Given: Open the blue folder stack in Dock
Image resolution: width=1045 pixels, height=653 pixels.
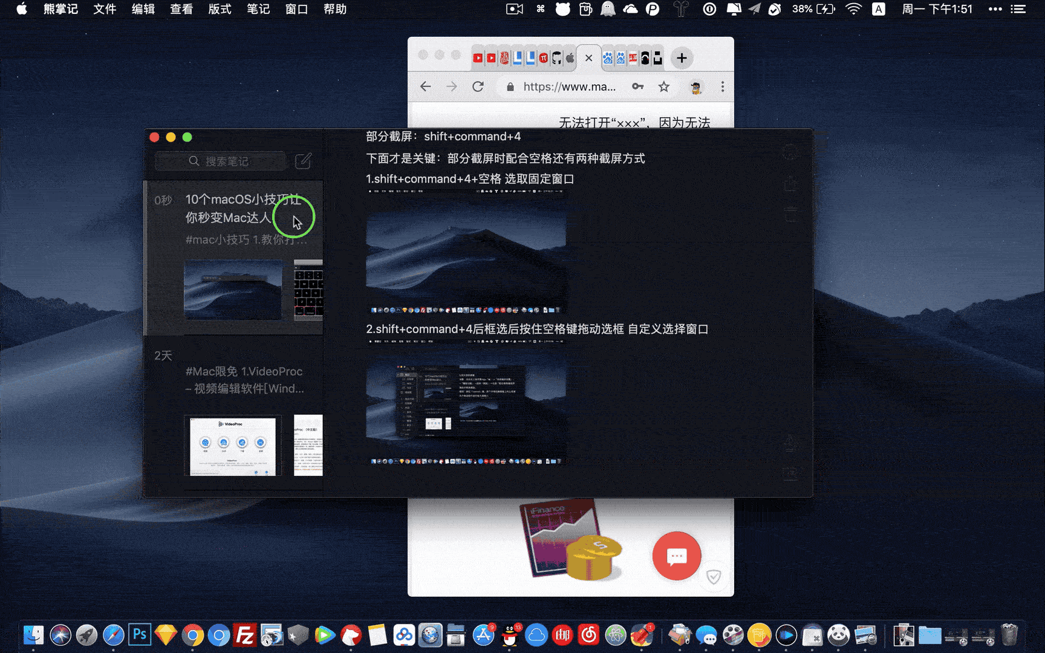Looking at the screenshot, I should [929, 635].
